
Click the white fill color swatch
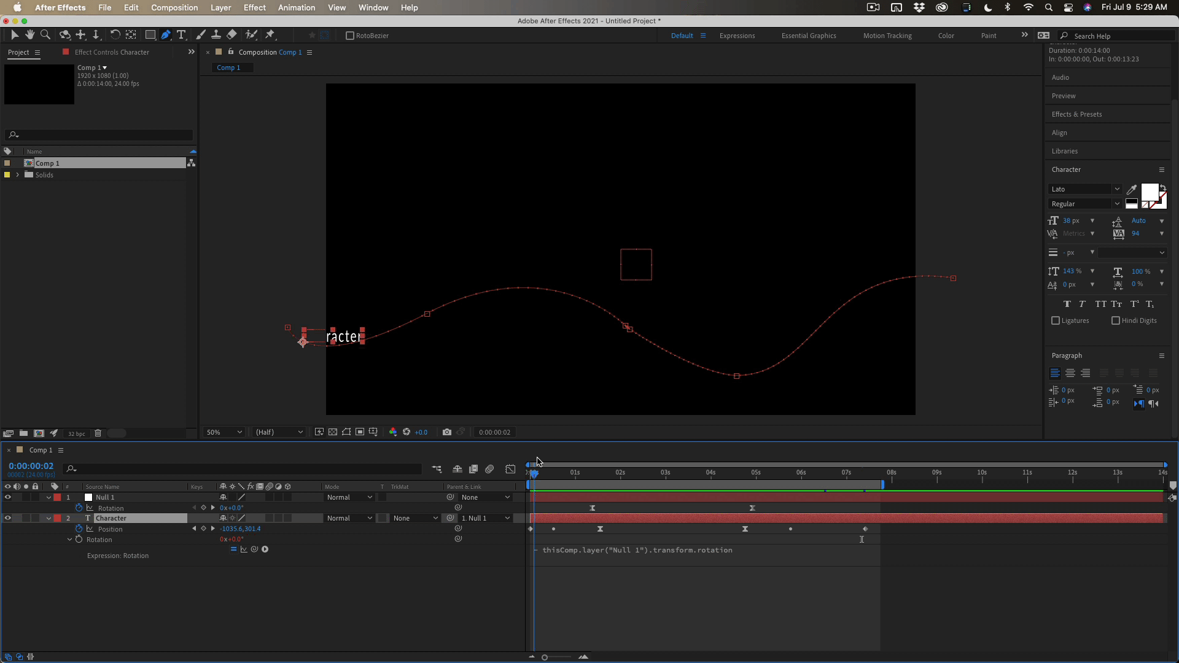pos(1148,192)
